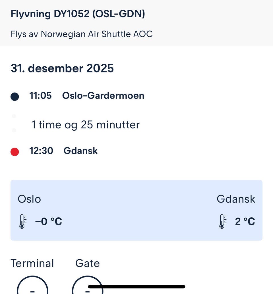Viewport: 273px width, 294px height.
Task: Select the Terminal circle indicator
Action: [32, 286]
